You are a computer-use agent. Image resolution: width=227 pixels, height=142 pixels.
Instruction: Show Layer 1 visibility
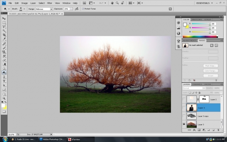pyautogui.click(x=184, y=108)
